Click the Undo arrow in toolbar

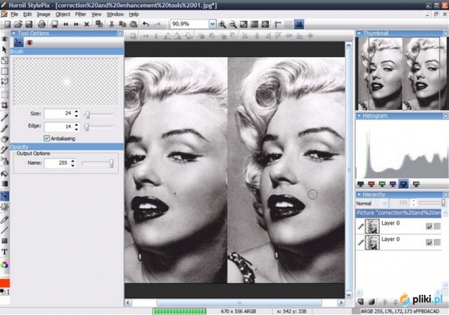pyautogui.click(x=146, y=24)
